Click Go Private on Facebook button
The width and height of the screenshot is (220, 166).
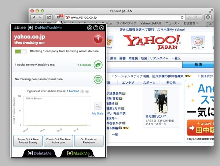89,141
